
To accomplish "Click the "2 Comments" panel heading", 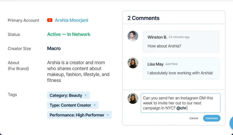I will (143, 18).
